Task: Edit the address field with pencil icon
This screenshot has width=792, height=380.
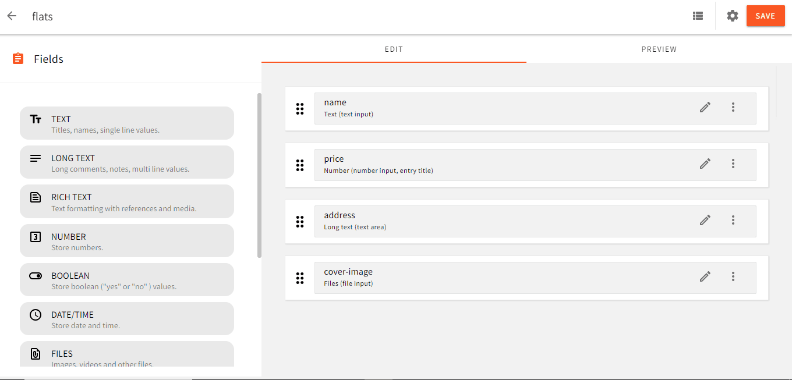Action: [705, 220]
